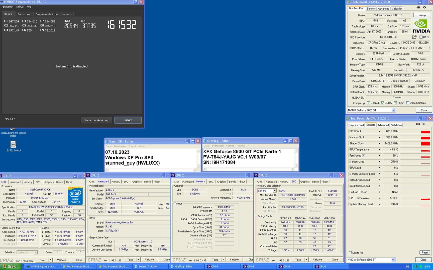
Task: Click the refresh icon in GPU-Z Graphics Card window
Action: pos(424,7)
